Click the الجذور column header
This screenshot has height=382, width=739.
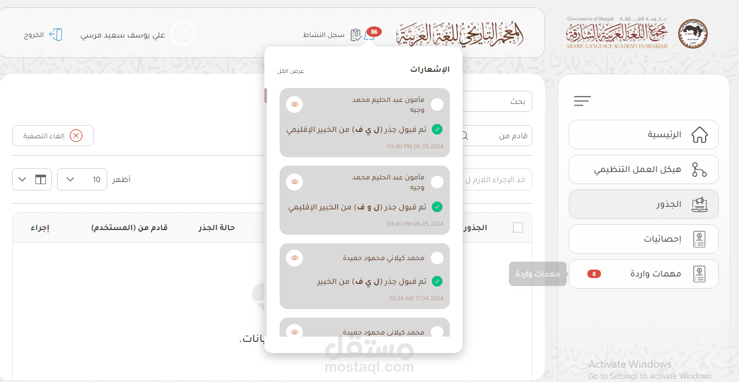click(x=475, y=227)
